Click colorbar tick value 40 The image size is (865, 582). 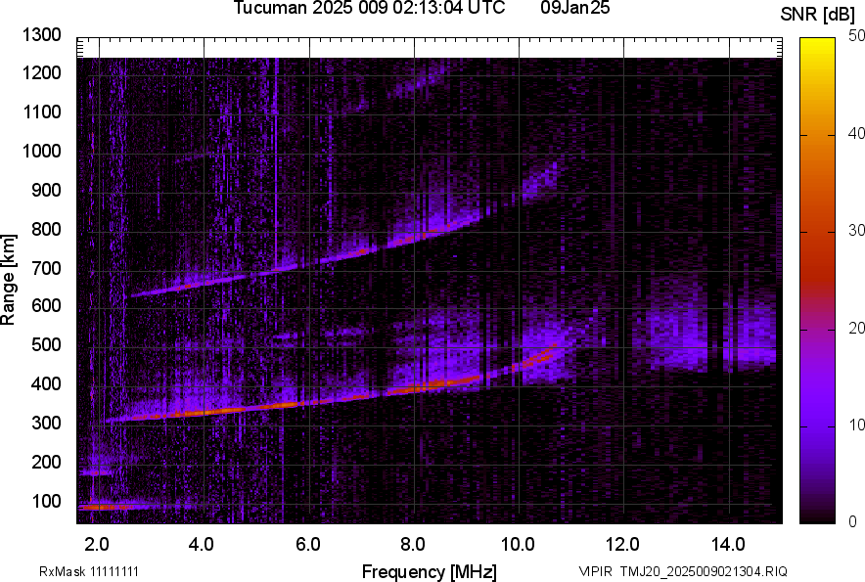pos(856,133)
